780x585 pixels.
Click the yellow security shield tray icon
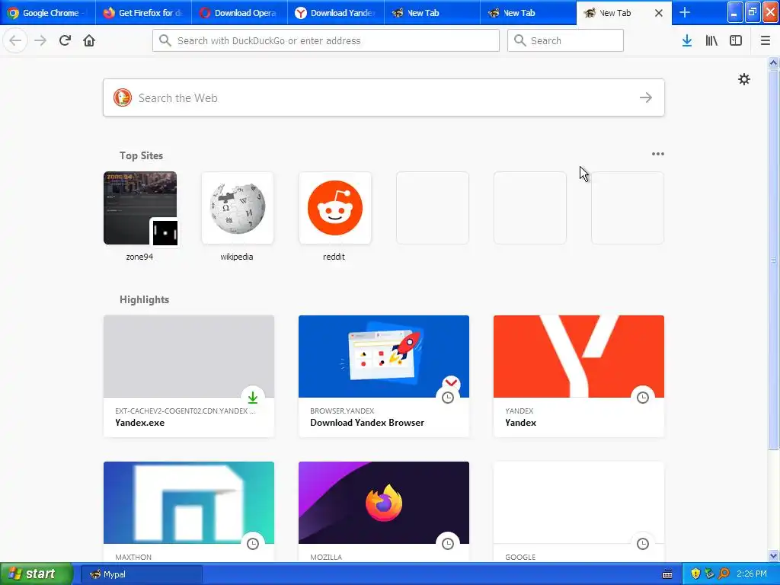[695, 574]
